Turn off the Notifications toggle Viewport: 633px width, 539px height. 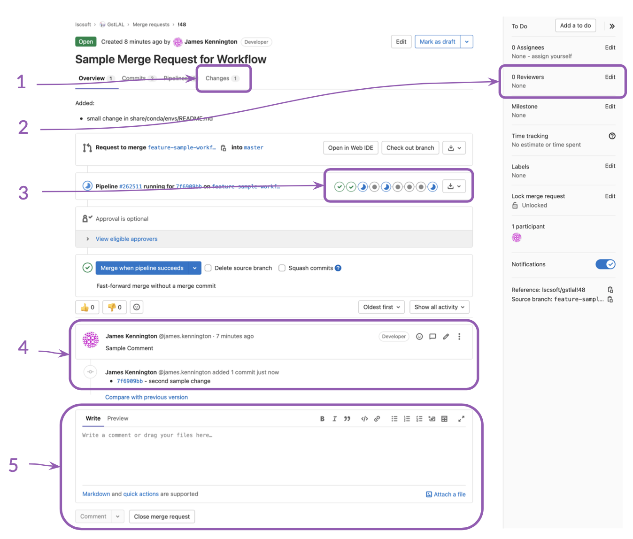tap(605, 264)
